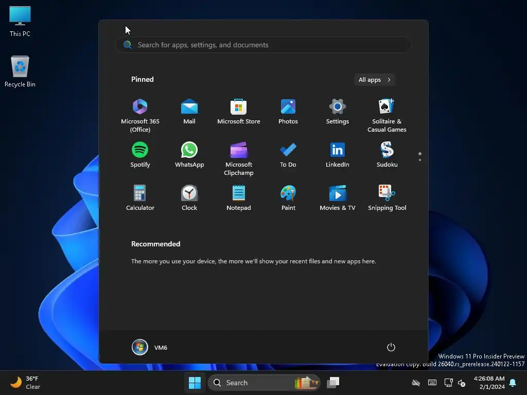This screenshot has height=395, width=527.
Task: Click the Start menu search field
Action: point(263,45)
